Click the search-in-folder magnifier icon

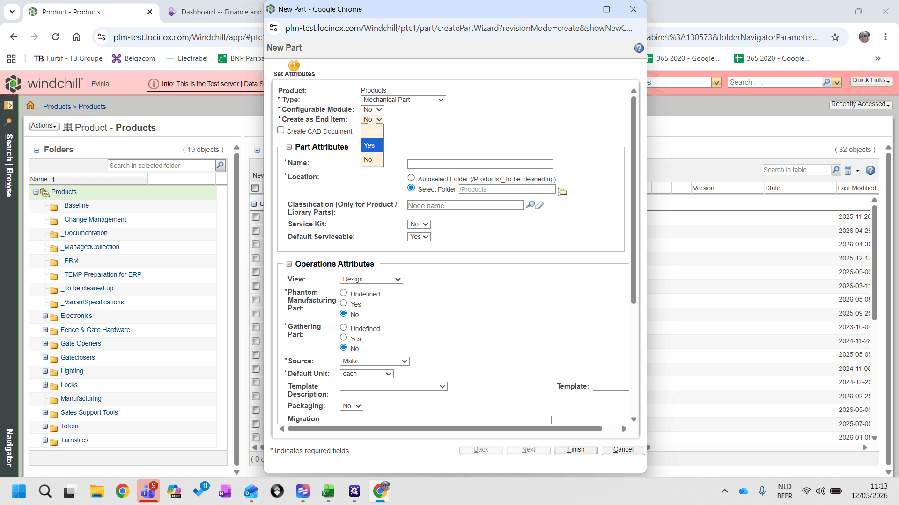coord(220,165)
